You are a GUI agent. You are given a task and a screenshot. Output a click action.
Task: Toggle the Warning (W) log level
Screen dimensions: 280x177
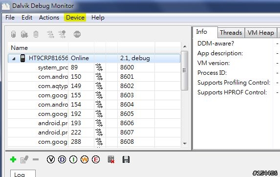pyautogui.click(x=85, y=159)
